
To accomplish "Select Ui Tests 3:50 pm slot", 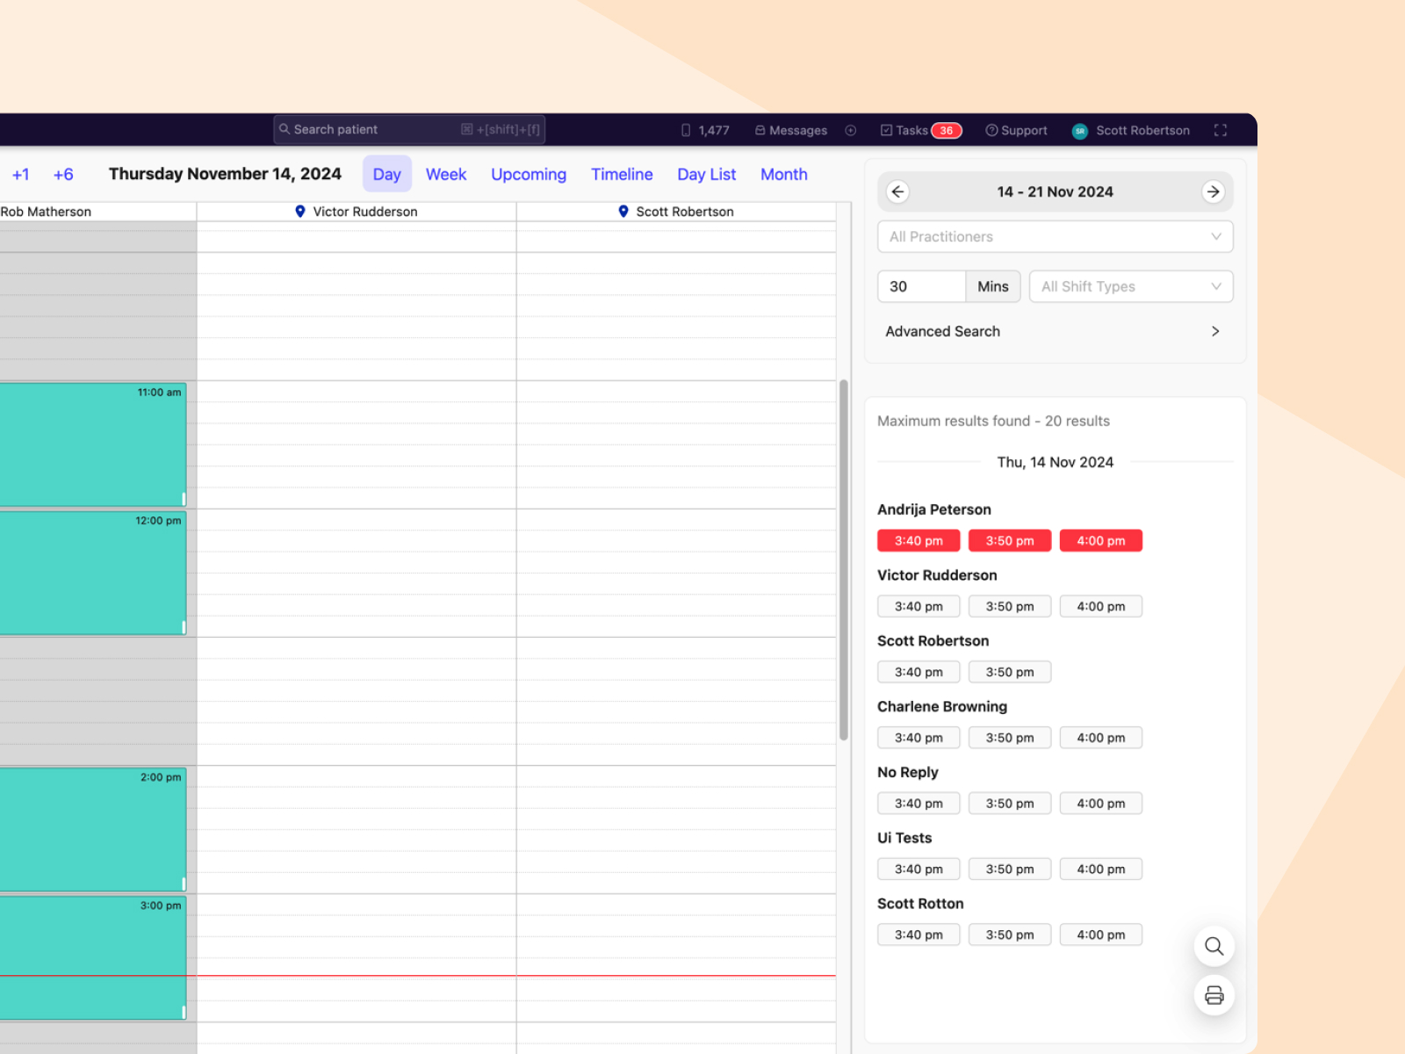I will 1010,869.
